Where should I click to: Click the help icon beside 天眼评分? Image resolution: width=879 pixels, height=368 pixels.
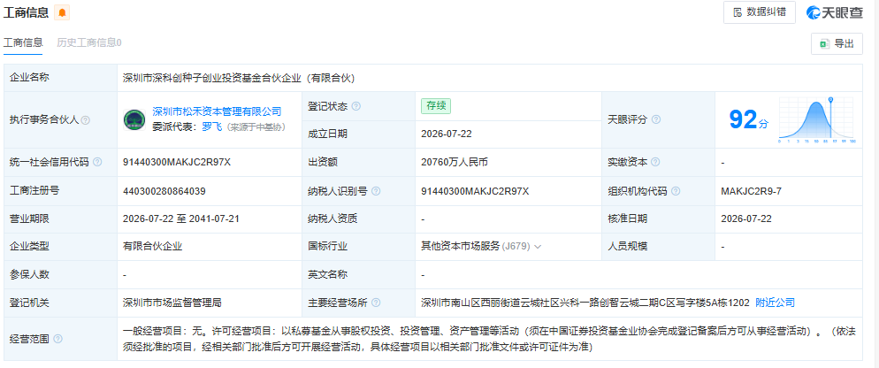click(656, 119)
